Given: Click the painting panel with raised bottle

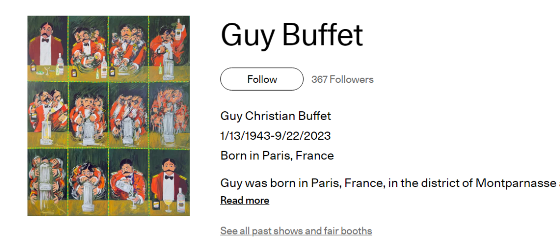Looking at the screenshot, I should pyautogui.click(x=169, y=47).
